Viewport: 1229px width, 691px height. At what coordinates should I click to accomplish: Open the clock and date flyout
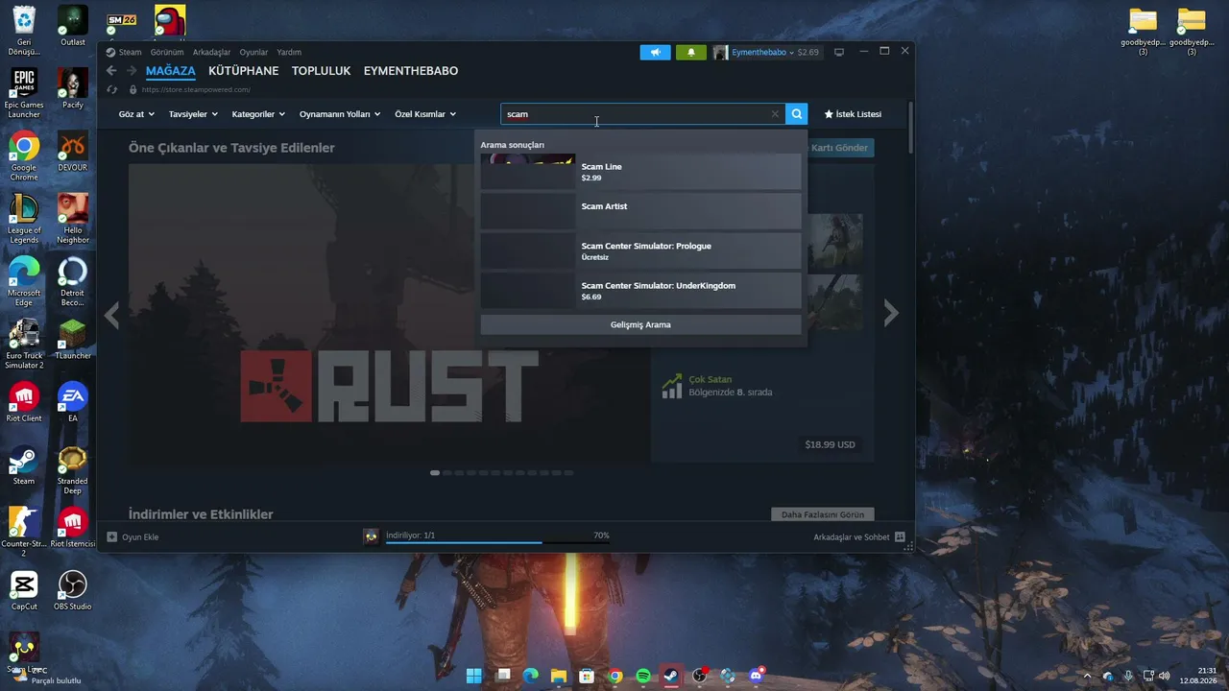[x=1198, y=676]
